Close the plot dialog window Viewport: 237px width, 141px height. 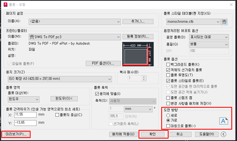pos(231,5)
